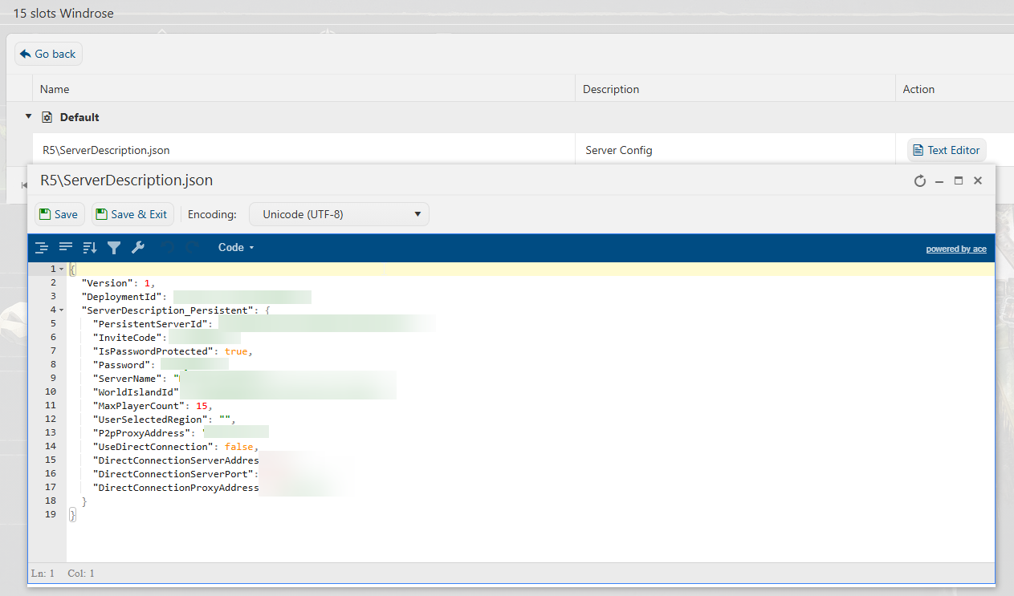
Task: Click the undo arrow in editor toolbar
Action: click(167, 248)
